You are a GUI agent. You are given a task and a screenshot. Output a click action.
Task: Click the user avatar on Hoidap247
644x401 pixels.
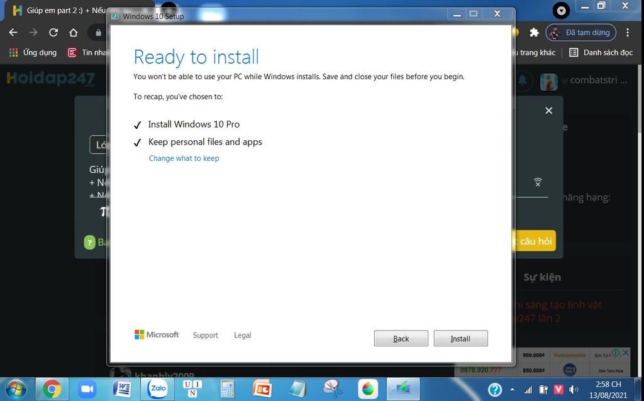pyautogui.click(x=548, y=82)
